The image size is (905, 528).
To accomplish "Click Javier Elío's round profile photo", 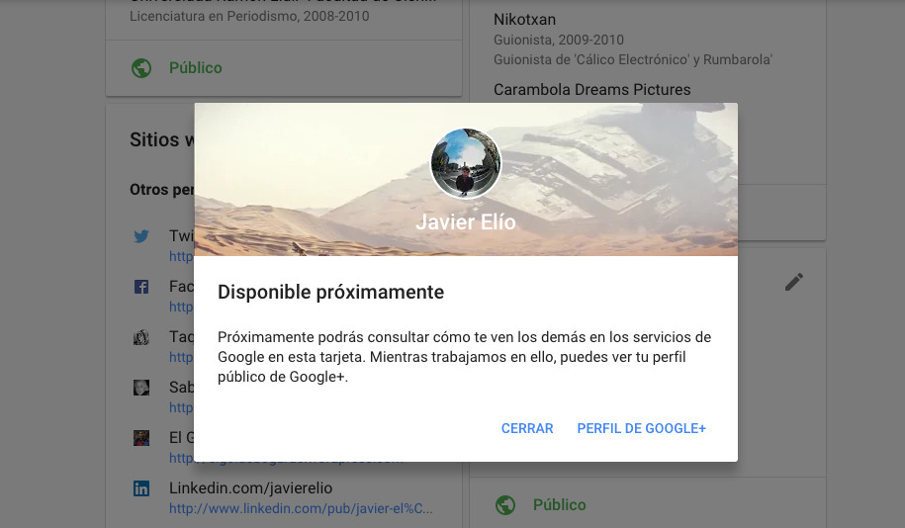I will pyautogui.click(x=466, y=163).
